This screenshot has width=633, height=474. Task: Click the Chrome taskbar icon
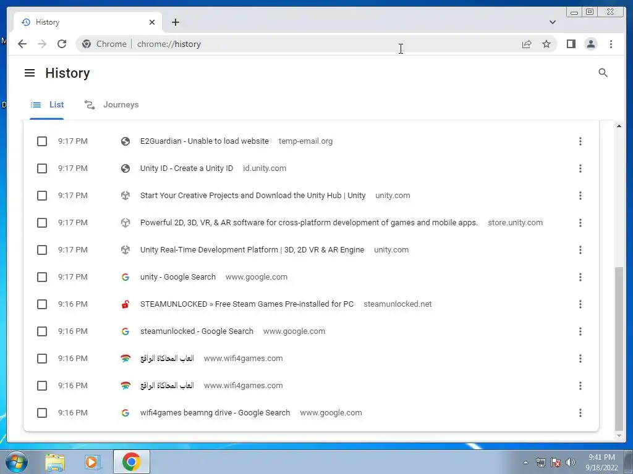tap(132, 462)
